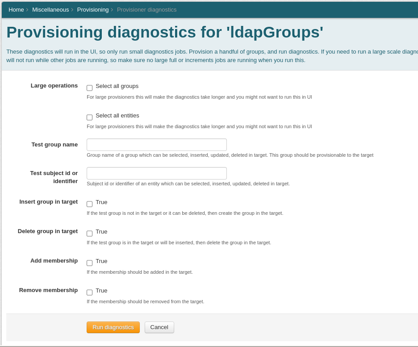Enable the Select all groups checkbox

click(90, 88)
